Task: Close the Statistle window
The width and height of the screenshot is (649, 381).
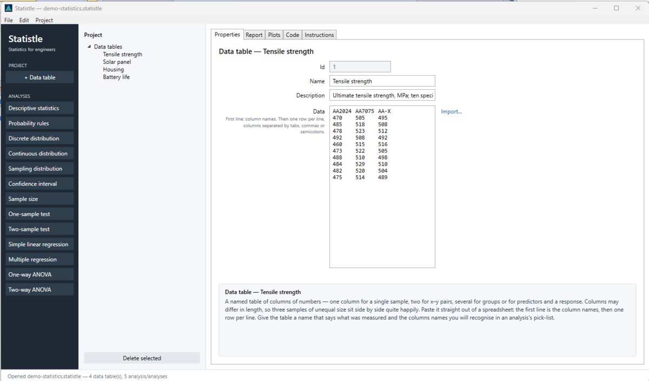Action: coord(638,8)
